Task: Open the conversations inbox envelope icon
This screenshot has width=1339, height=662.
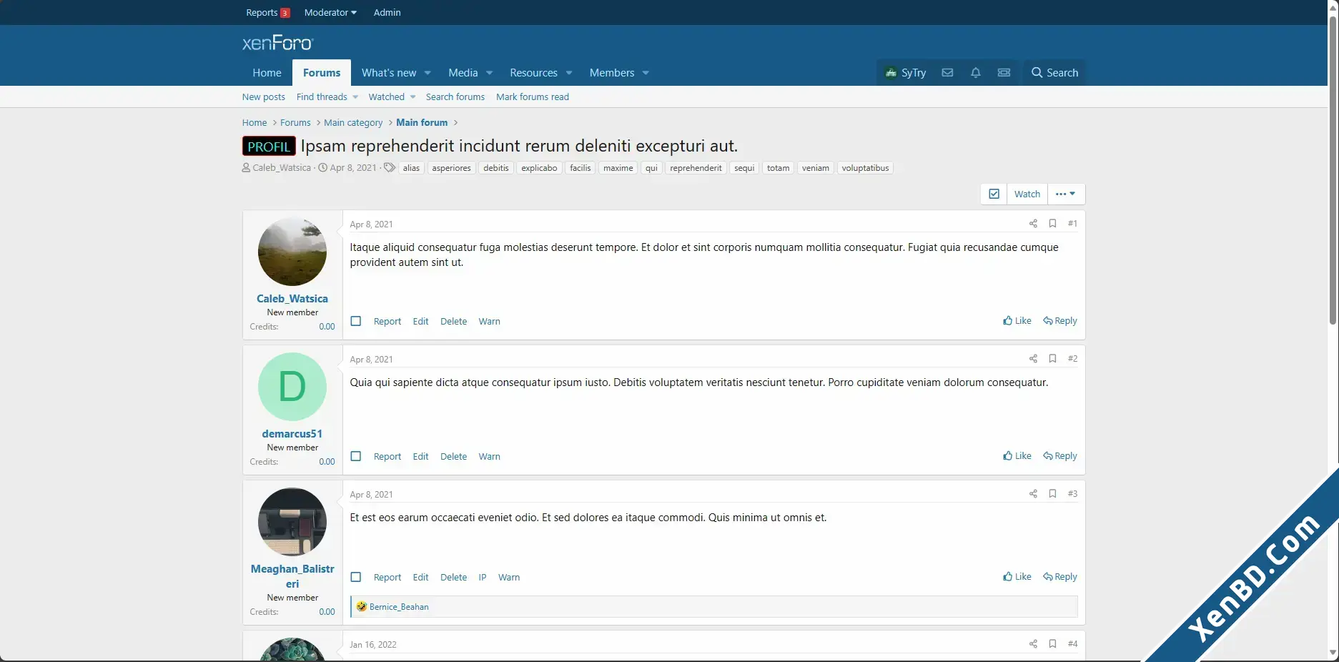Action: (947, 73)
